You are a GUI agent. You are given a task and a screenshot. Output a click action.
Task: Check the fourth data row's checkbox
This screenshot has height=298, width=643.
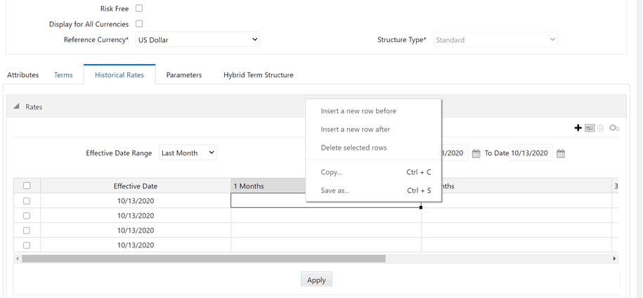click(27, 245)
